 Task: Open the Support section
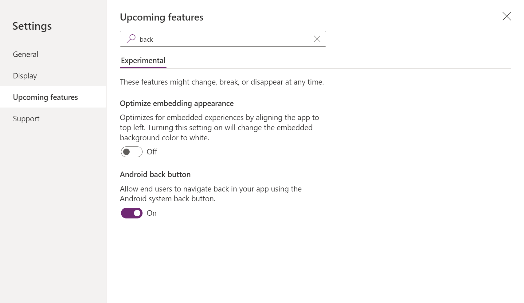26,119
